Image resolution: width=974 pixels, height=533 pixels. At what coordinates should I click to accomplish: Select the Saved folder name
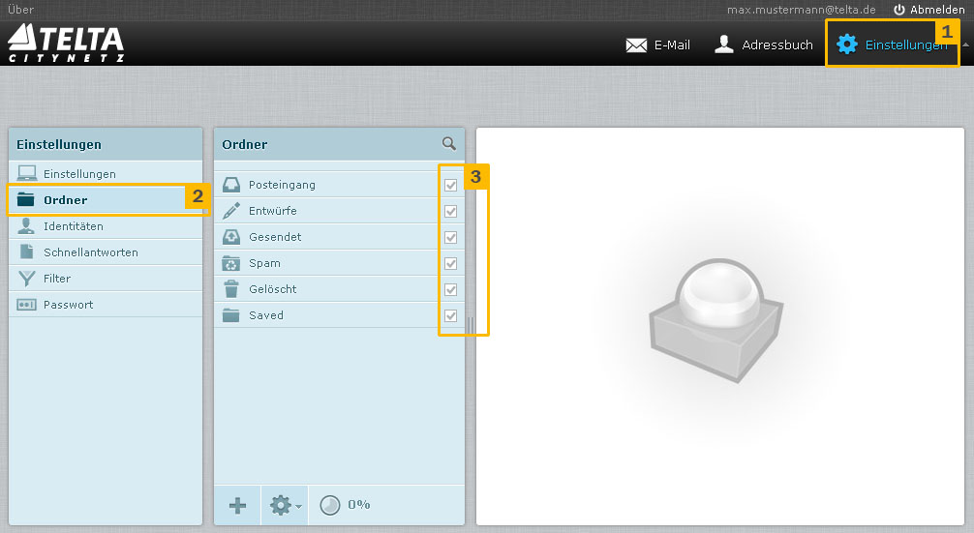coord(266,315)
